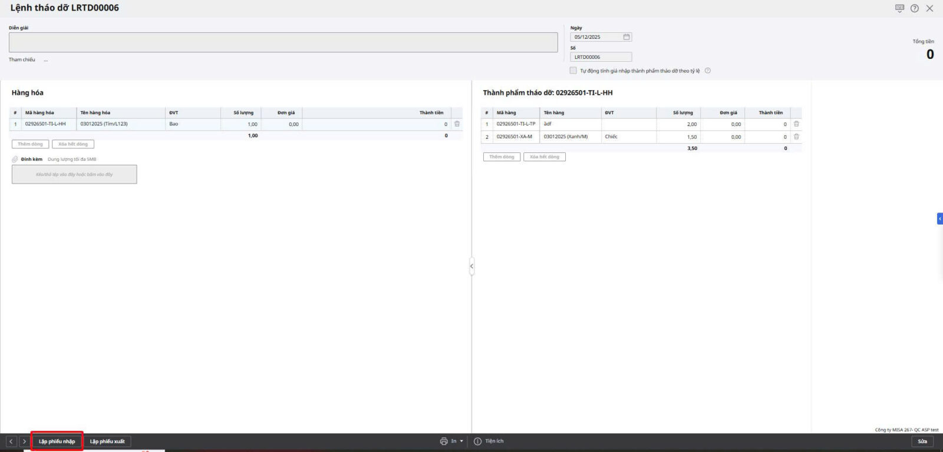
Task: Collapse the panel using the middle splitter arrow
Action: pos(471,267)
